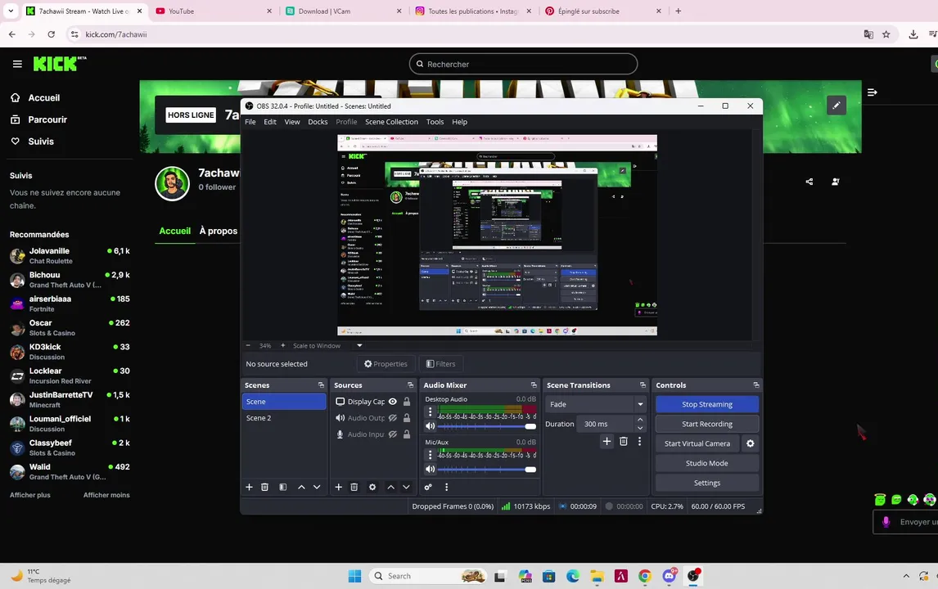Adjust Desktop Audio volume slider
The width and height of the screenshot is (938, 589).
coord(486,426)
